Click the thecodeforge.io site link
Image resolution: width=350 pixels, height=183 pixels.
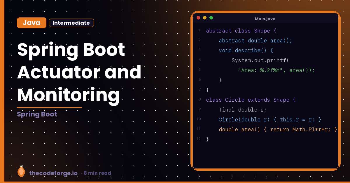(x=53, y=173)
